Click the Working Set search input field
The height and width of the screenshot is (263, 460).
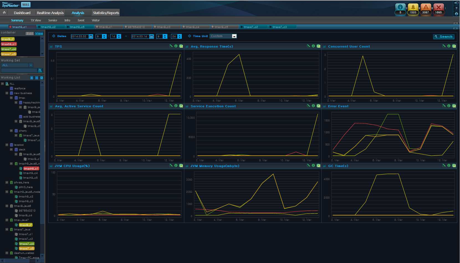coord(19,71)
